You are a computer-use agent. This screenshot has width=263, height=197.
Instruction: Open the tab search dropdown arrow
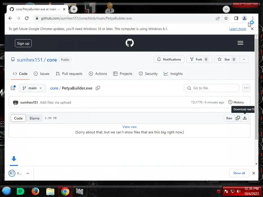[x=226, y=9]
